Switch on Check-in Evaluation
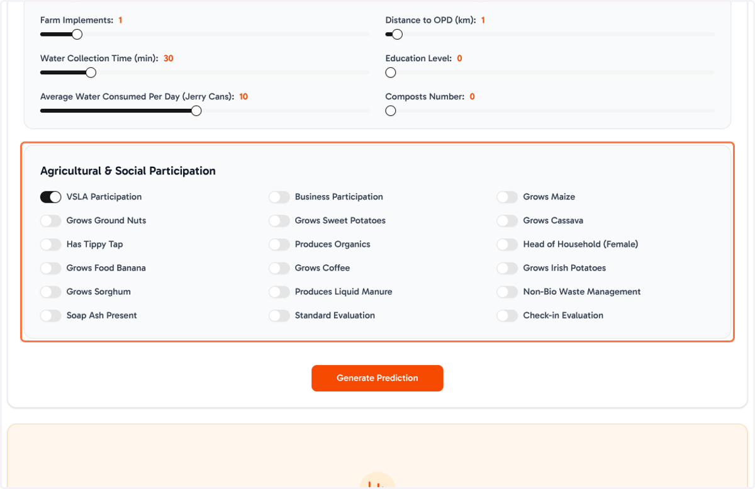Viewport: 755px width, 489px height. 507,315
